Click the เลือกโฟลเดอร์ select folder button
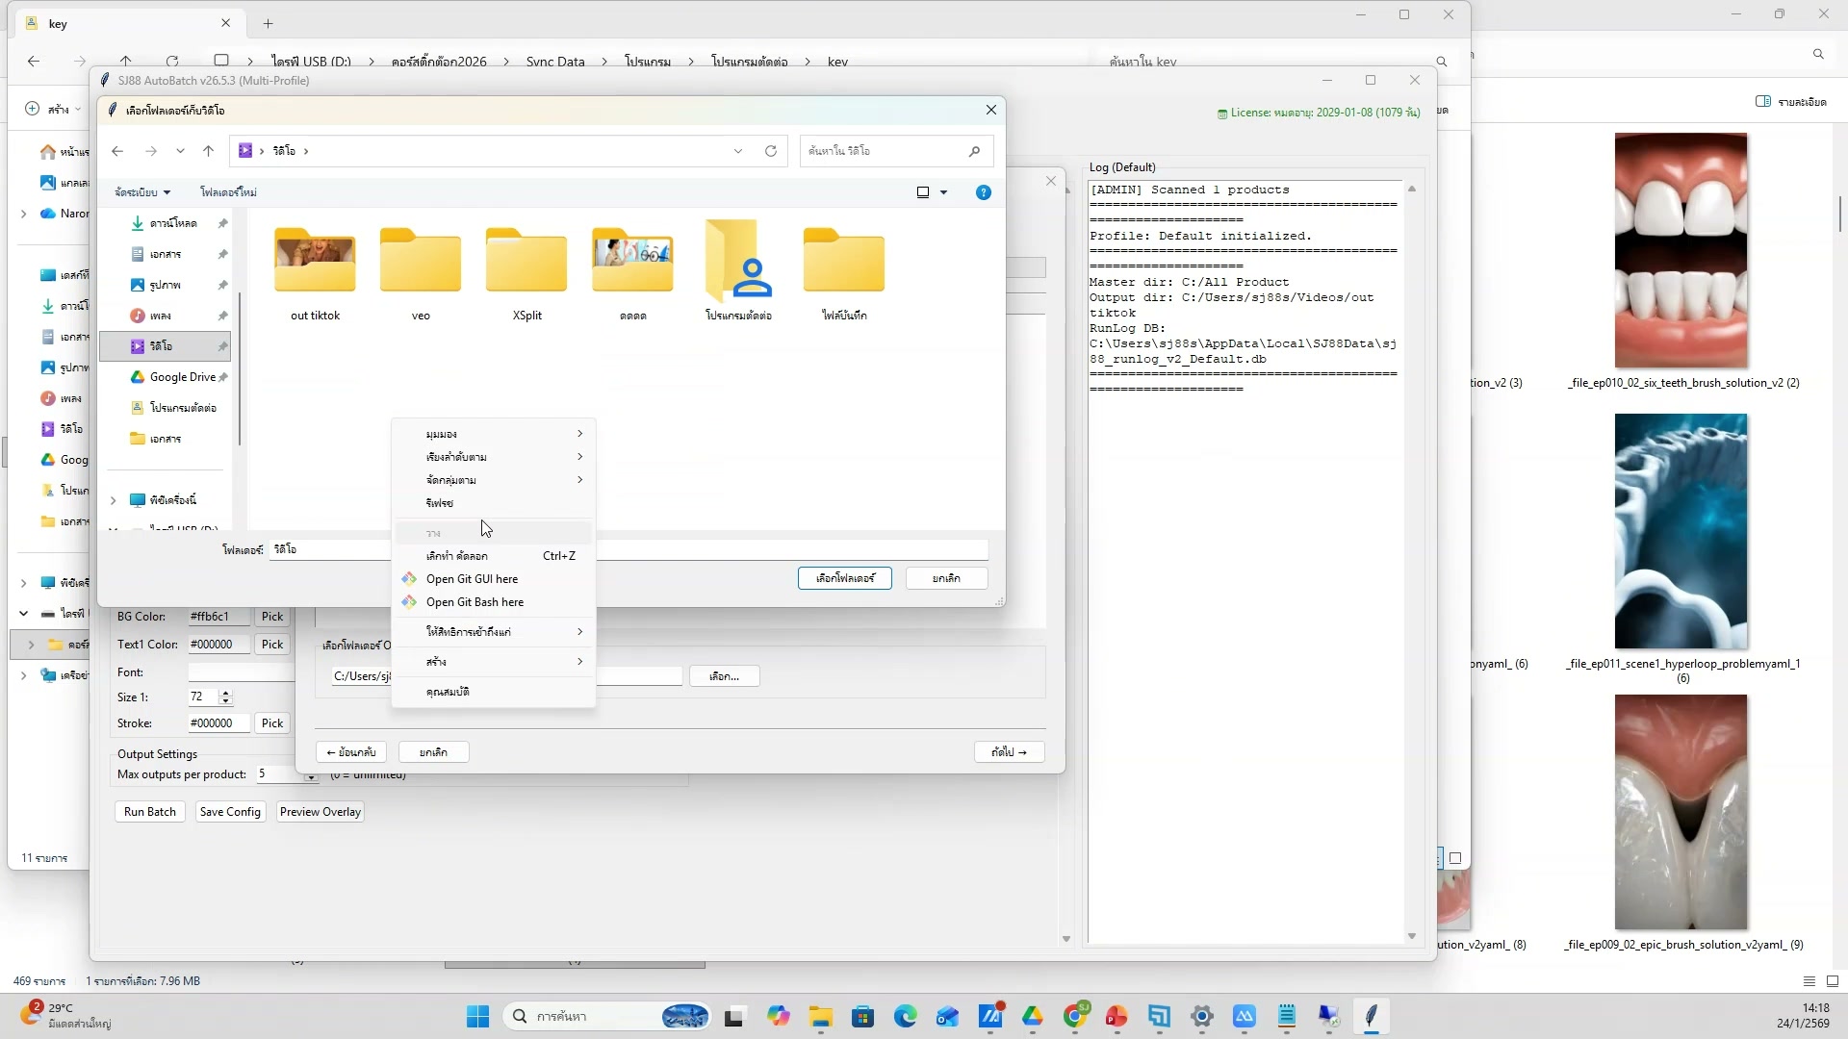This screenshot has height=1039, width=1848. [x=844, y=578]
